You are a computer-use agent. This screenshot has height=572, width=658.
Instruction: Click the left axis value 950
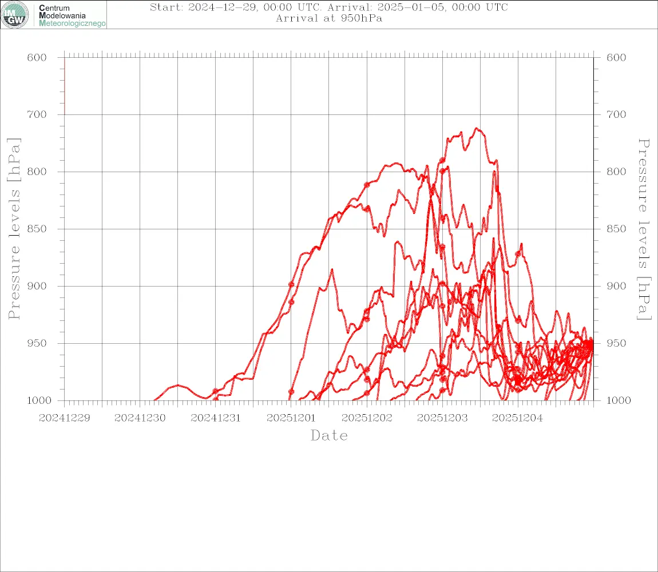coord(37,343)
